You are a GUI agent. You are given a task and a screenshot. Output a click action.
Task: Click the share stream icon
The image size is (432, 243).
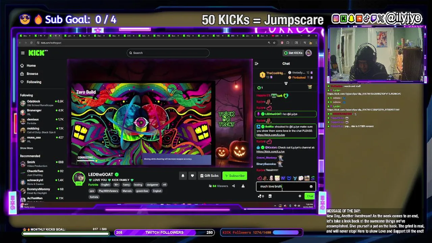pyautogui.click(x=234, y=186)
